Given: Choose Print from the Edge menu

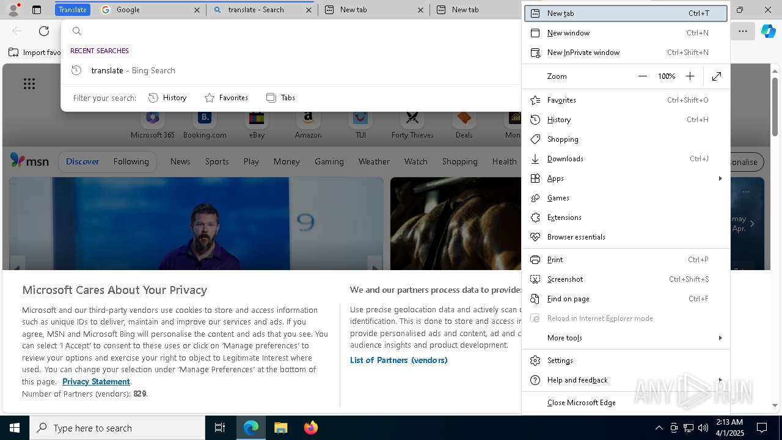Looking at the screenshot, I should [x=626, y=260].
